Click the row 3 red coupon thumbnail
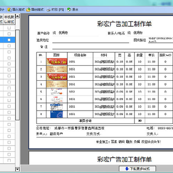Image resolution: width=173 pixels, height=173 pixels. tap(57, 77)
